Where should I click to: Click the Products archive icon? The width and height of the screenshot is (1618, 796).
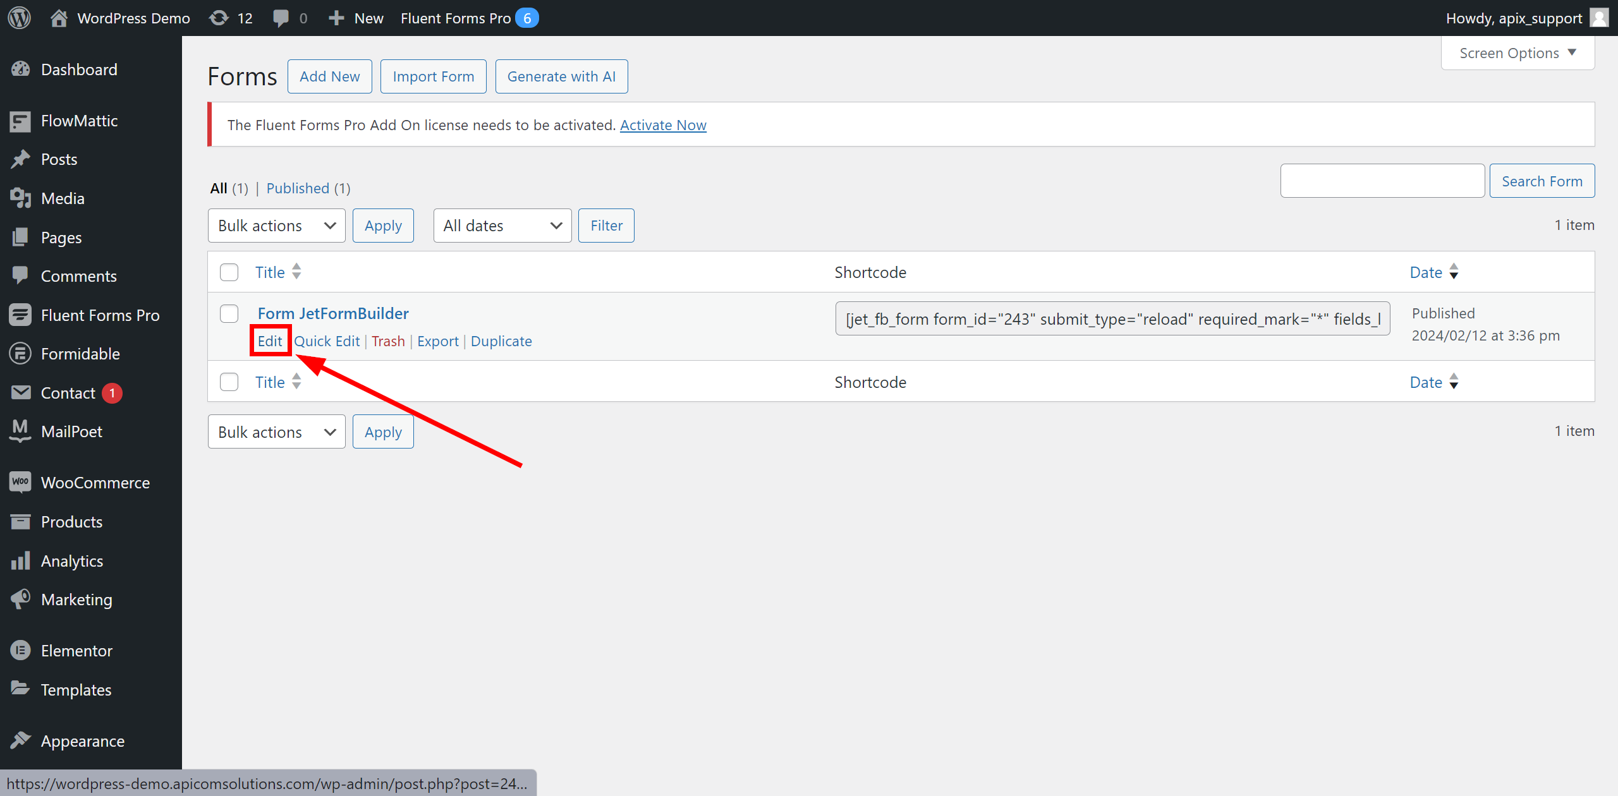(20, 521)
